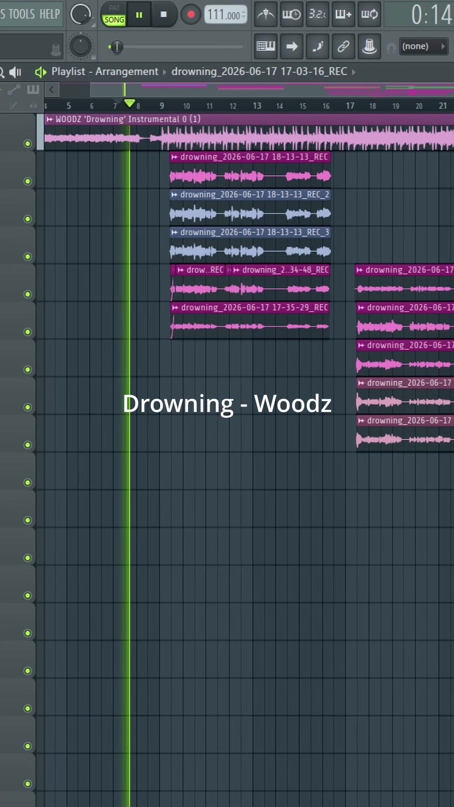Mute the track with drow..REC clip
Viewport: 454px width, 807px height.
point(28,294)
